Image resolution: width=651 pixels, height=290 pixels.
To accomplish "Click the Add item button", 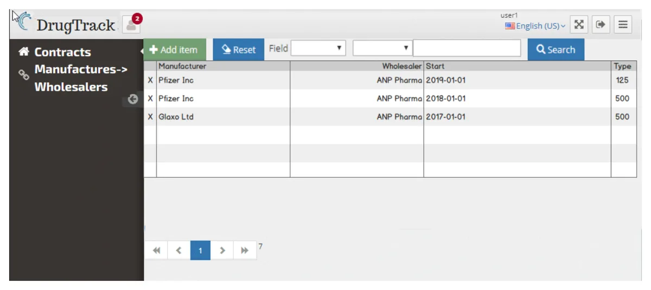I will coord(175,49).
